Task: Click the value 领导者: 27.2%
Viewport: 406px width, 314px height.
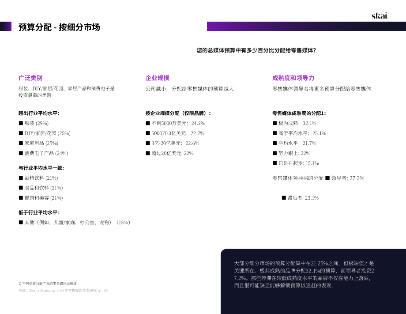Action: 345,178
